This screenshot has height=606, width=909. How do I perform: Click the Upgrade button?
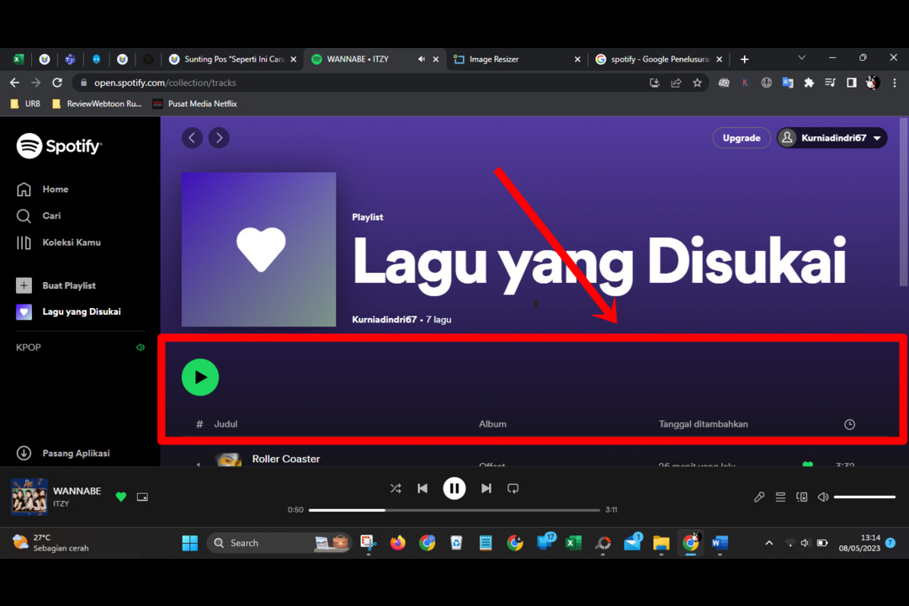pyautogui.click(x=742, y=138)
